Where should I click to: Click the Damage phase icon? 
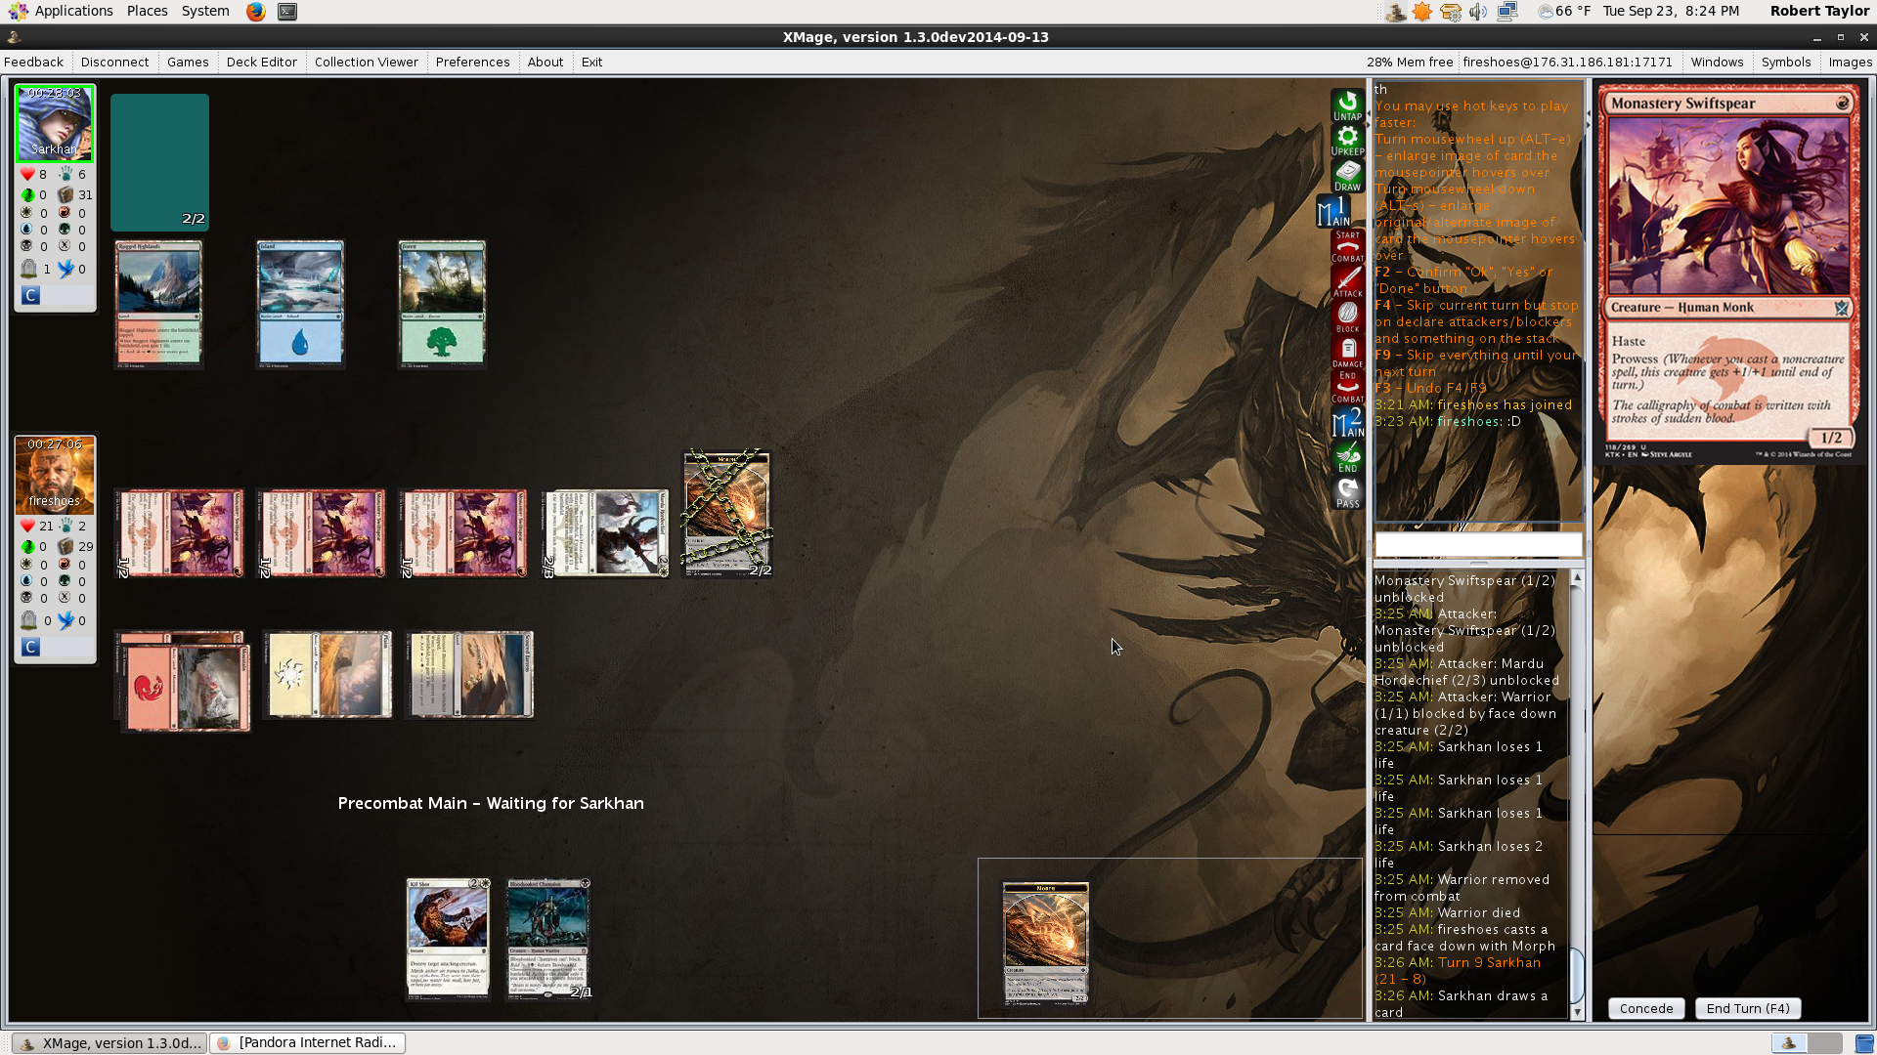click(1347, 352)
